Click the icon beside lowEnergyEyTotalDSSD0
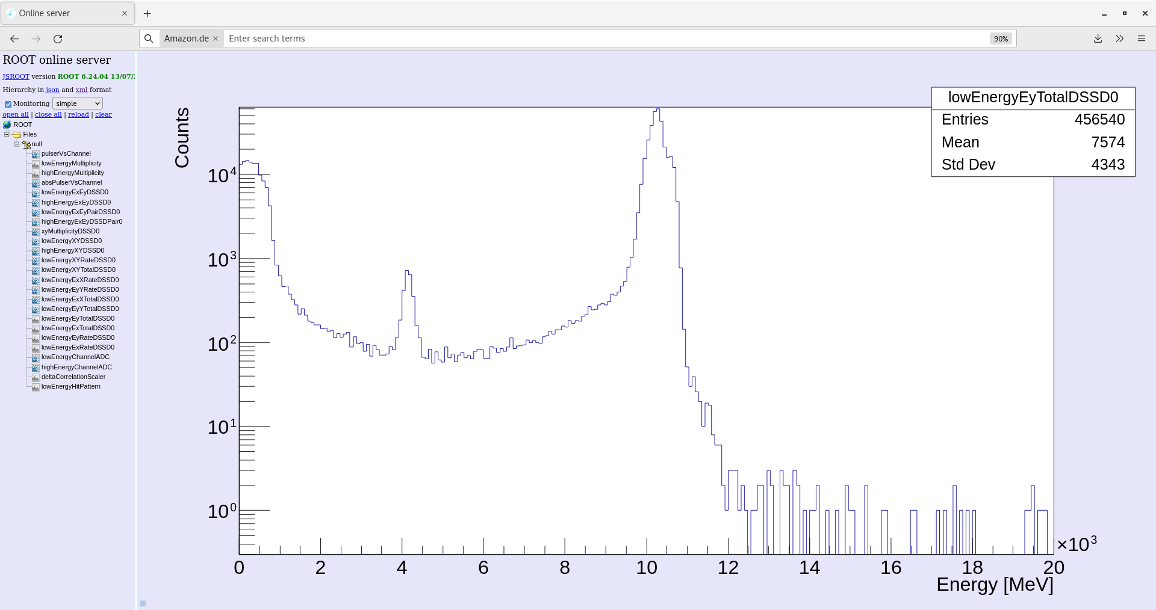 [36, 319]
